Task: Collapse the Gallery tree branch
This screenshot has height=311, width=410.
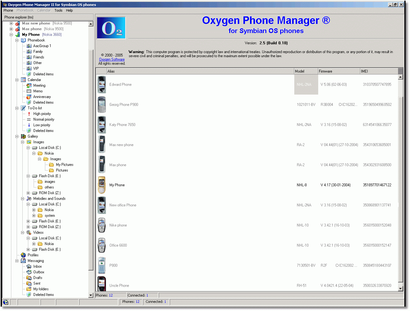Action: coord(17,136)
